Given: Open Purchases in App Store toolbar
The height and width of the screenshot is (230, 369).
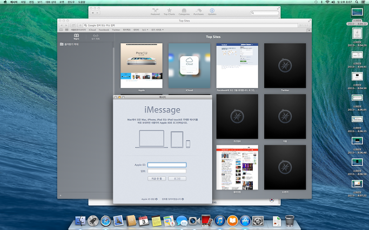Looking at the screenshot, I should [199, 12].
